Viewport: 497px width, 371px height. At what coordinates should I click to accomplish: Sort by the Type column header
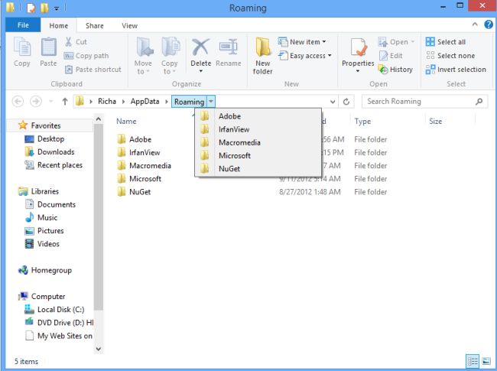coord(362,121)
